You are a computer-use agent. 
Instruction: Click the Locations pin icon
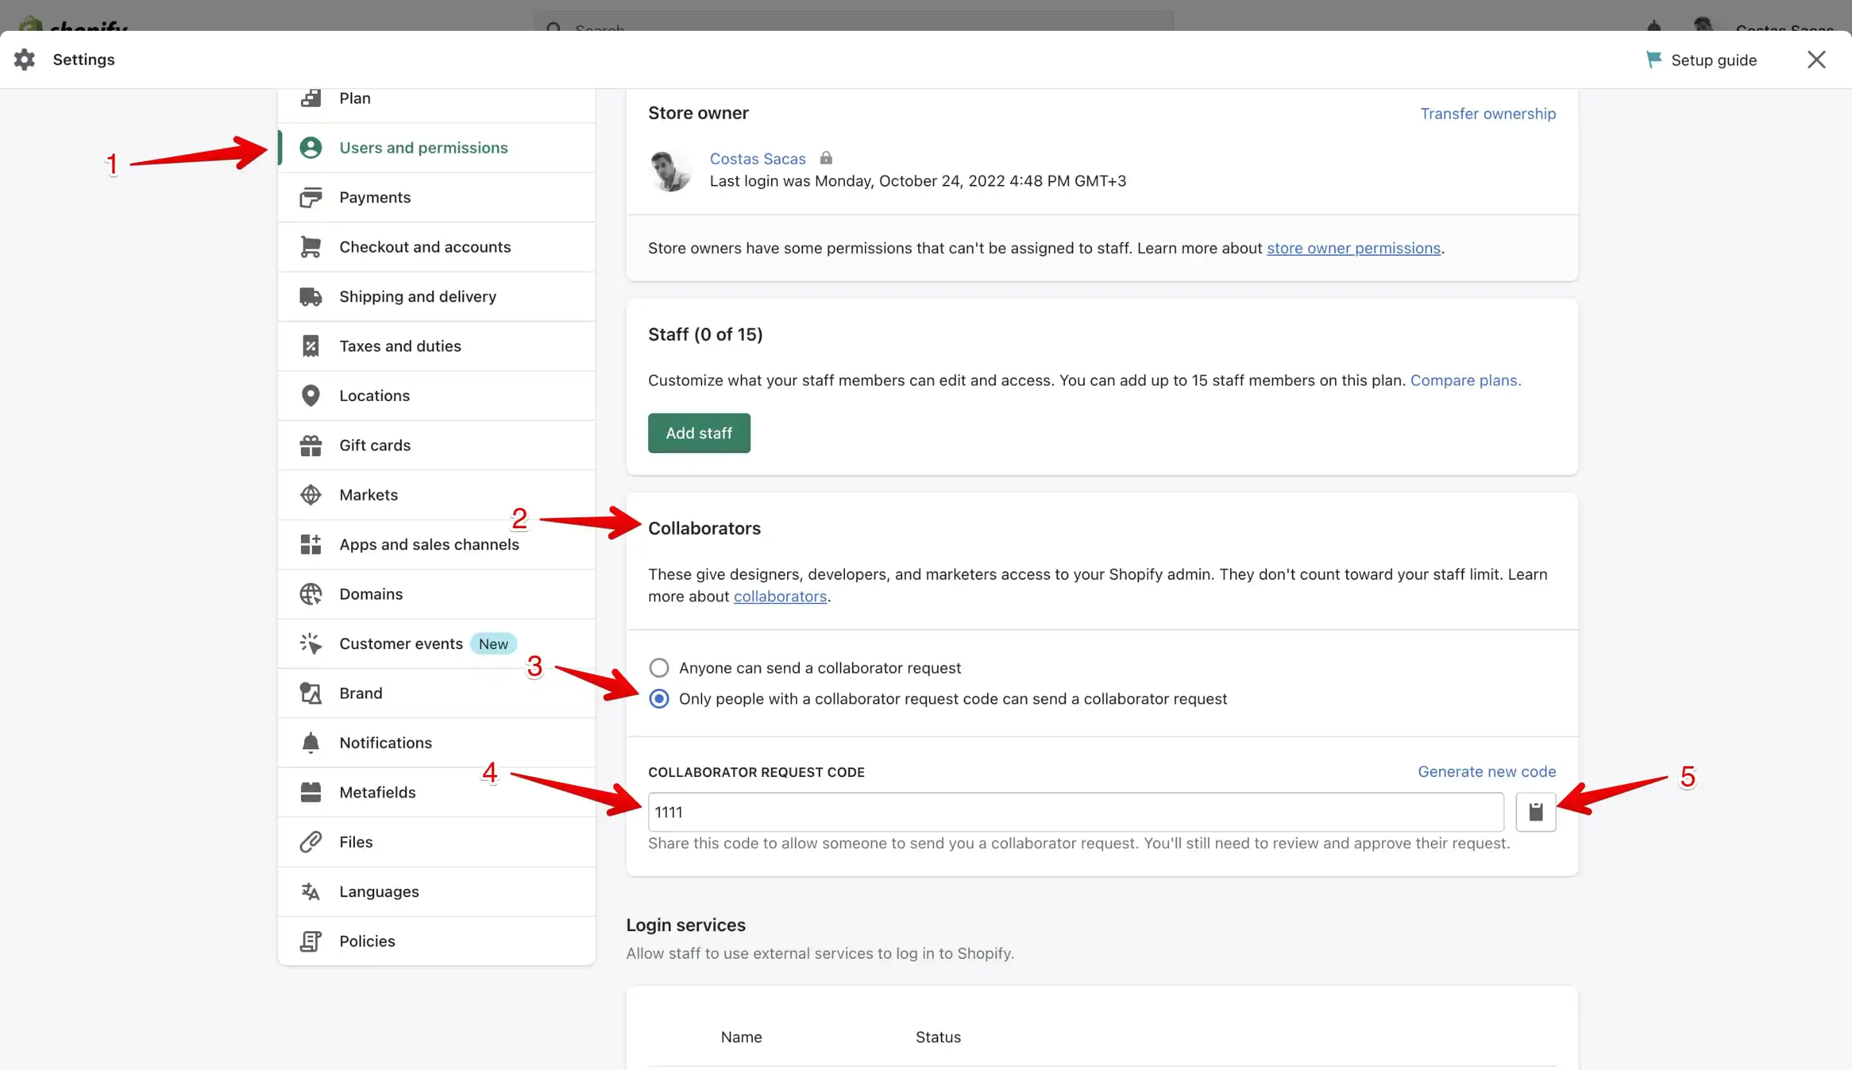[311, 395]
